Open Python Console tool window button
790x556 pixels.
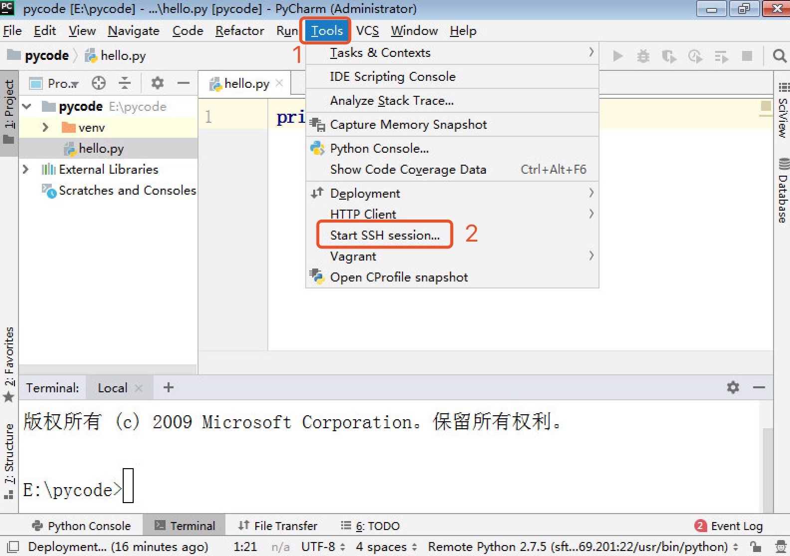point(81,526)
